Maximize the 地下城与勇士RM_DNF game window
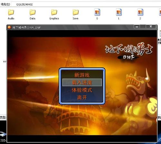The width and height of the screenshot is (161, 144). 143,27
